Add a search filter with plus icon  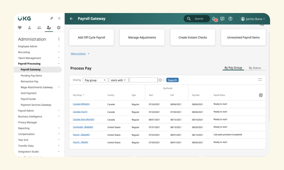160,80
